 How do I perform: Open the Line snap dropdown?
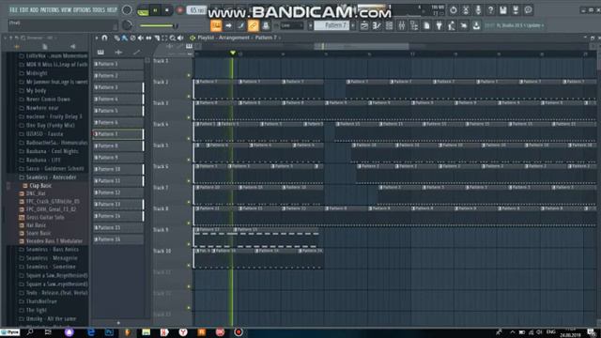click(292, 25)
